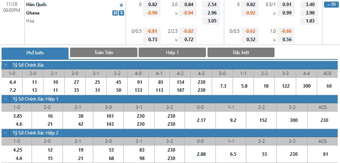Click the Hàn Quốc team name
Viewport: 340px width, 163px height.
click(x=35, y=5)
